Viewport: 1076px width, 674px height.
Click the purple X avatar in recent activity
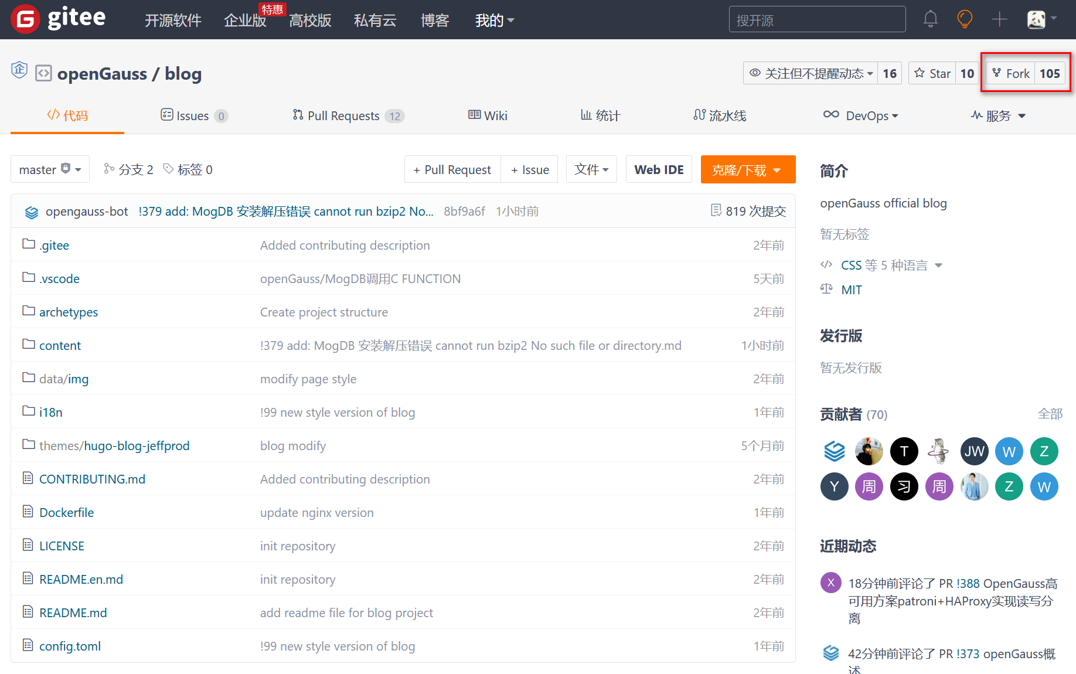[831, 583]
